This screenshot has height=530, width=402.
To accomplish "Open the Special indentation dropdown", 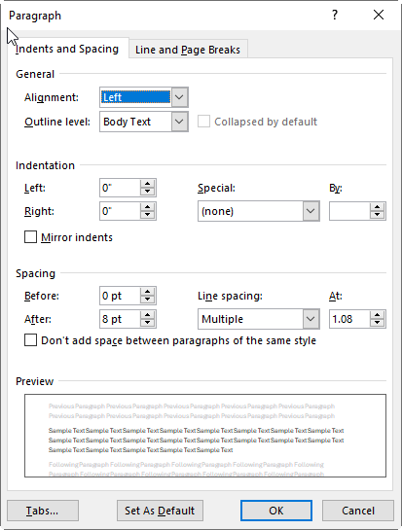I will pyautogui.click(x=311, y=211).
